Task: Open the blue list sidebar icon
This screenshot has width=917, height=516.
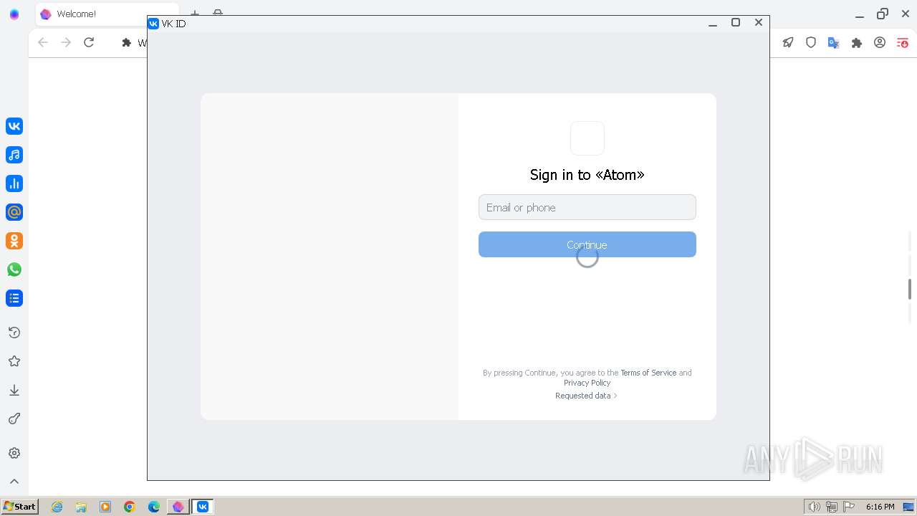Action: 14,298
